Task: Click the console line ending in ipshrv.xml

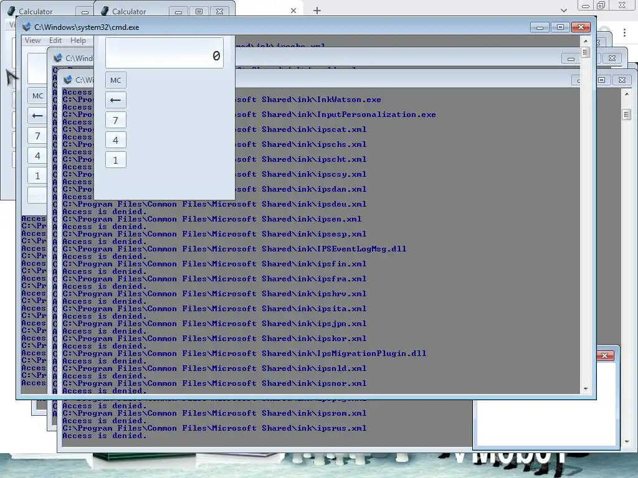Action: [x=214, y=294]
